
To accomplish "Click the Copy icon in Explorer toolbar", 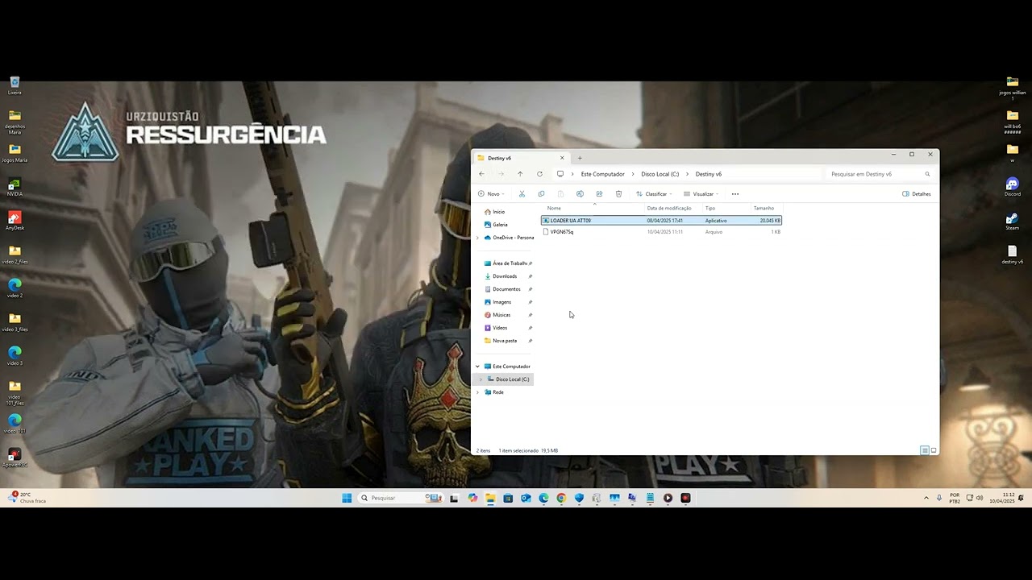I will click(541, 194).
